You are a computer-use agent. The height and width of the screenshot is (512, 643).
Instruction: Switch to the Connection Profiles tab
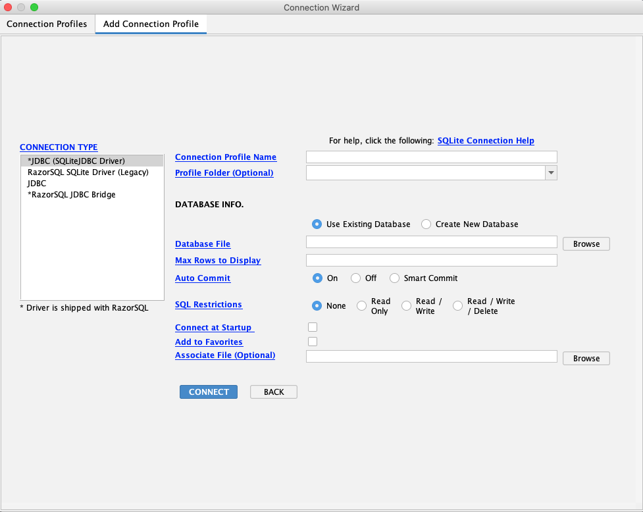coord(47,24)
